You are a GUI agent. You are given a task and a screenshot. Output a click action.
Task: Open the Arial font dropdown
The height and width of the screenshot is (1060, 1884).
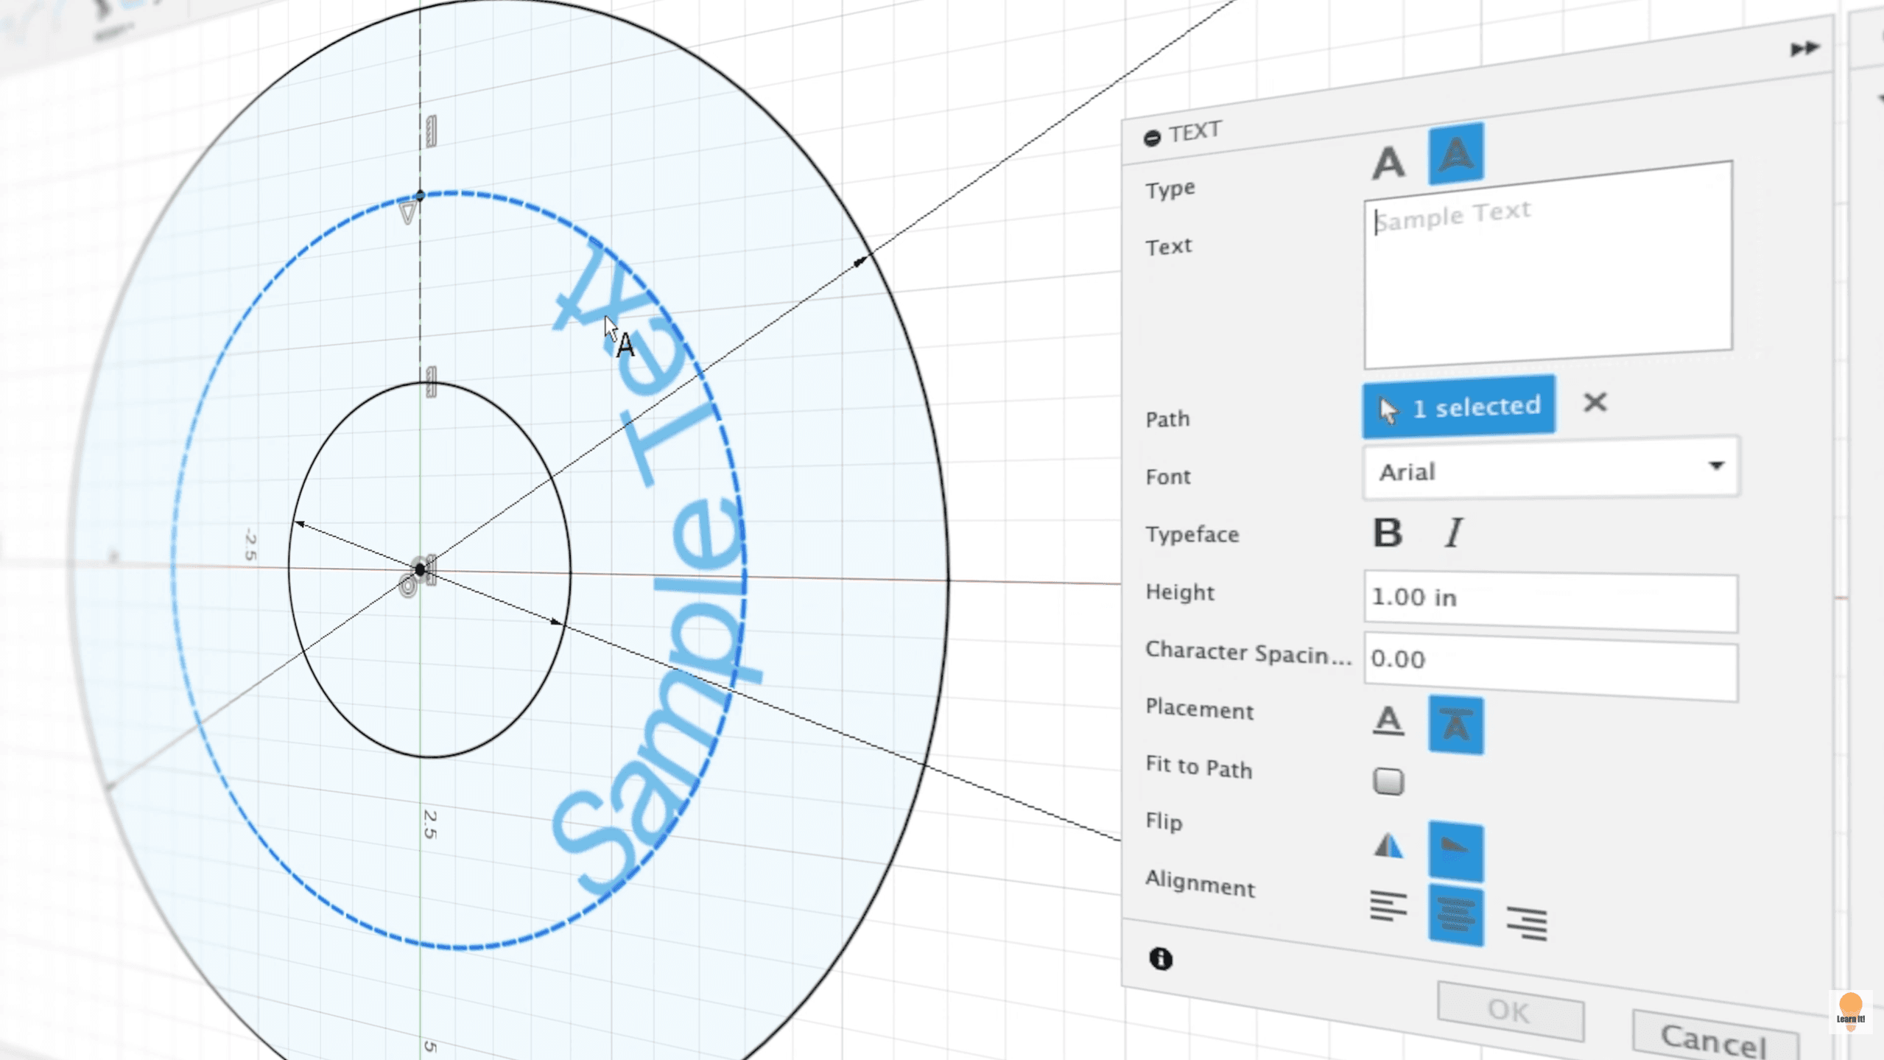[x=1550, y=469]
